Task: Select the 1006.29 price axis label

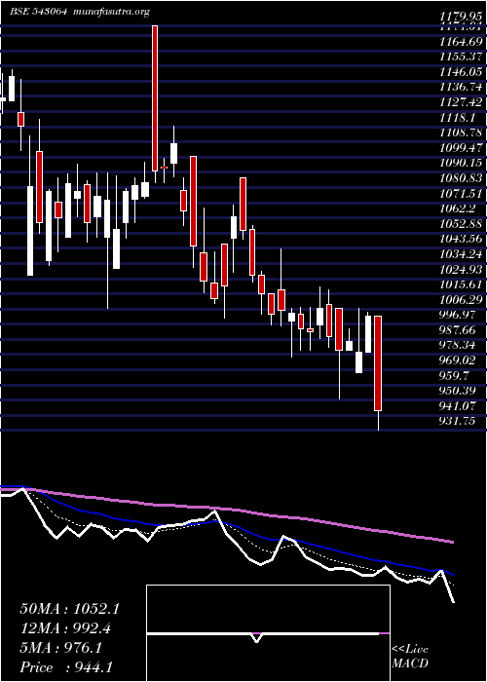Action: pos(461,299)
